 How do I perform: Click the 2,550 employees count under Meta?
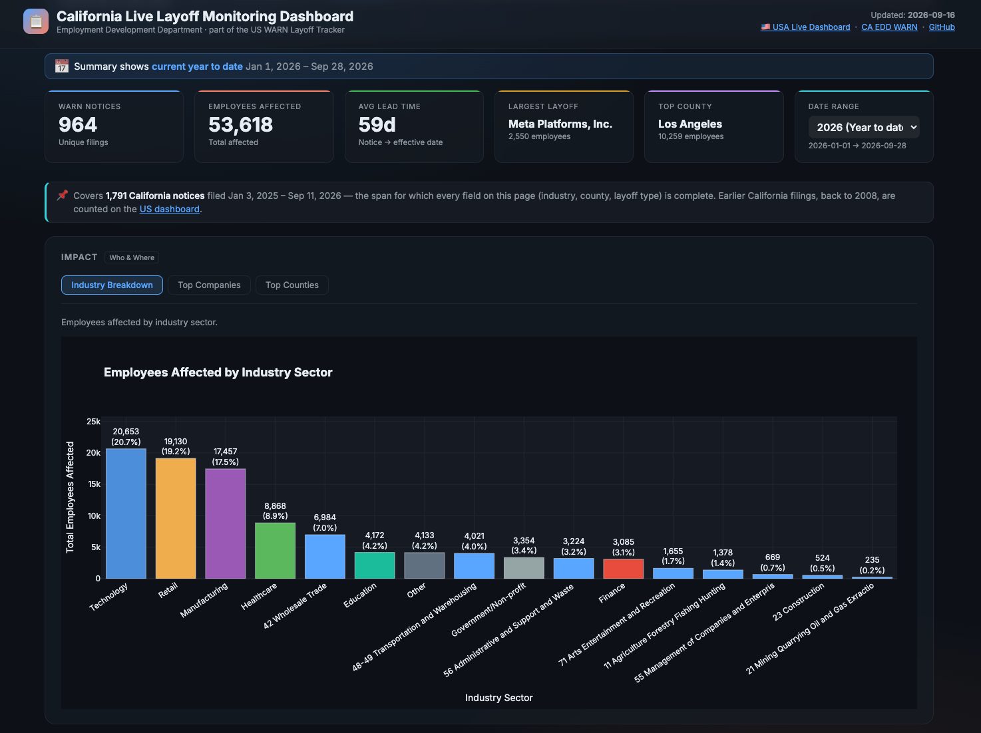pyautogui.click(x=540, y=136)
